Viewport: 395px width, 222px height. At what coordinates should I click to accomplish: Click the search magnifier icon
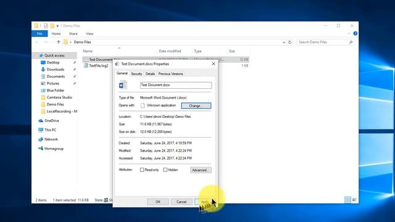(351, 42)
